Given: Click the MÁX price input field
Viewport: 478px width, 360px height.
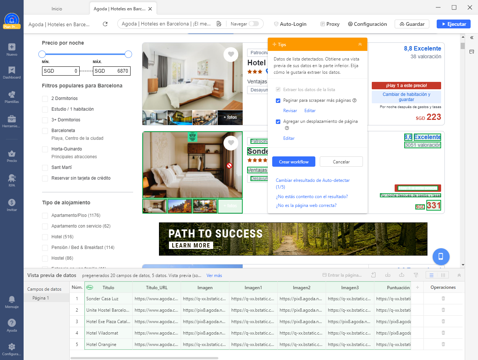Looking at the screenshot, I should pyautogui.click(x=111, y=71).
